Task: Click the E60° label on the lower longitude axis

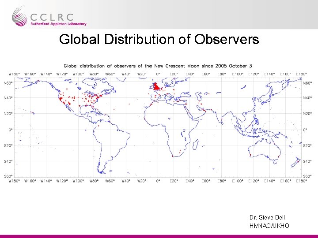Action: click(206, 181)
